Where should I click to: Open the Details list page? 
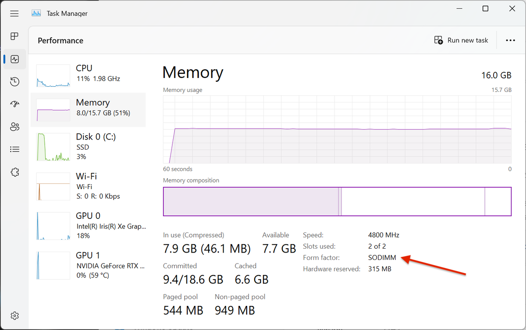tap(14, 150)
